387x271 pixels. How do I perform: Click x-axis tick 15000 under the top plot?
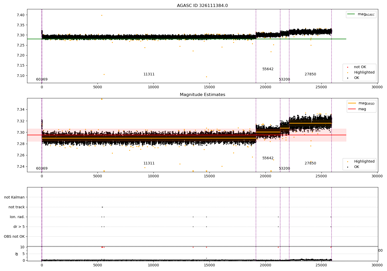(209, 87)
